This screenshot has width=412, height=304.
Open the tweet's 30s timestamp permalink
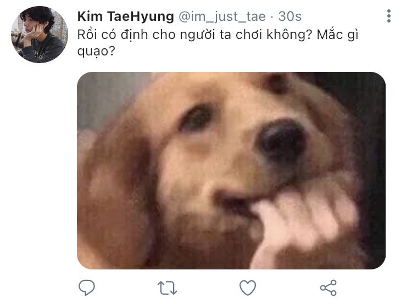tap(290, 16)
